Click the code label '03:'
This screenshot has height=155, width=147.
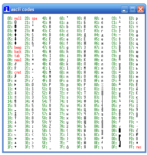[10, 31]
